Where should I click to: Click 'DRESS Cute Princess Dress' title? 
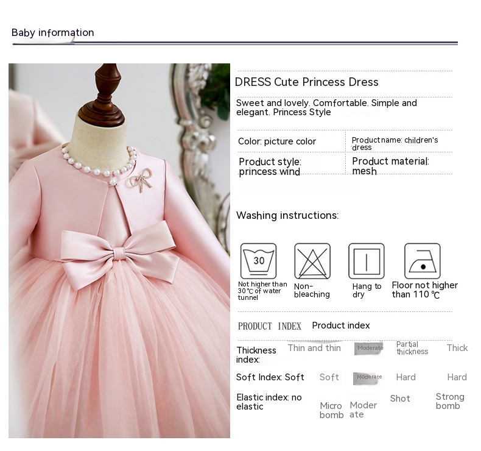[x=306, y=82]
